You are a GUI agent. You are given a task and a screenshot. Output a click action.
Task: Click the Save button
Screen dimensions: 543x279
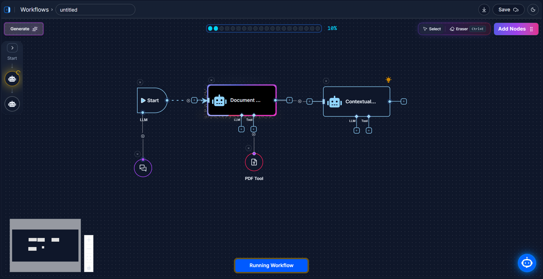point(508,10)
